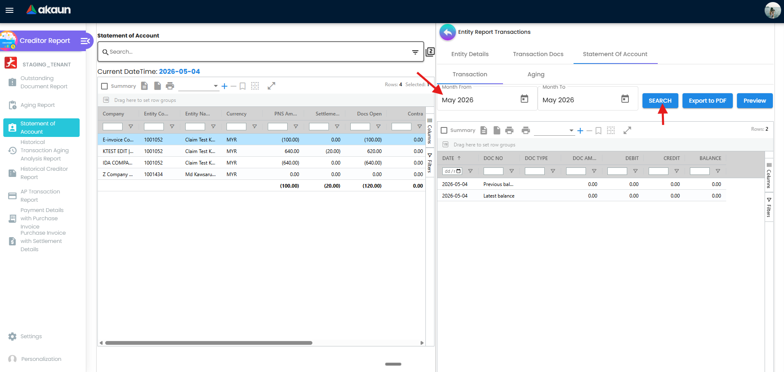This screenshot has height=372, width=784.
Task: Open the Filters side panel of right grid
Action: pos(769,207)
